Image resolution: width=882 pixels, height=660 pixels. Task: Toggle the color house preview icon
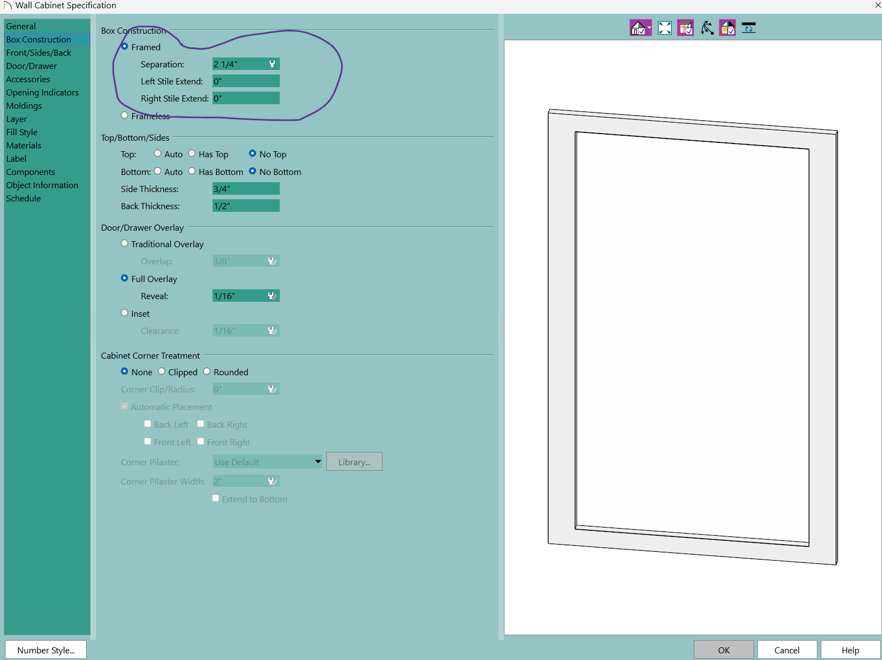click(x=727, y=28)
